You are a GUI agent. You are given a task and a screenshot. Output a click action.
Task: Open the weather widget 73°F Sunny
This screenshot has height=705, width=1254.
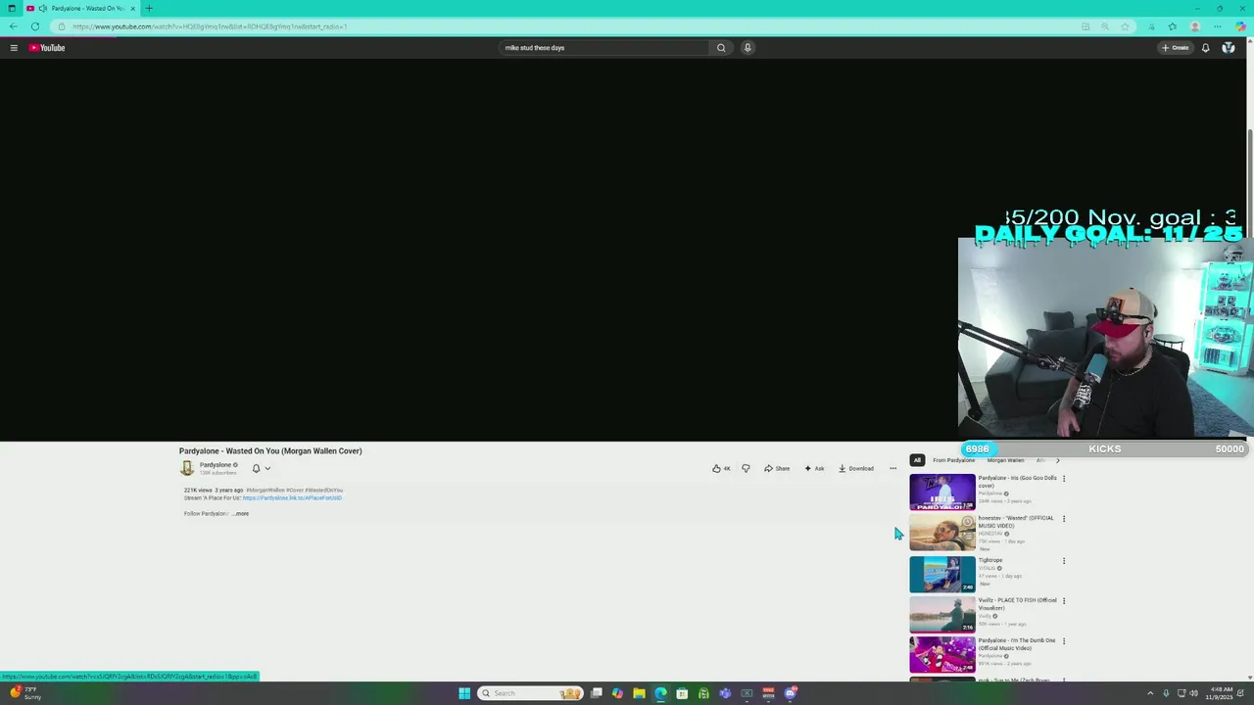tap(25, 693)
